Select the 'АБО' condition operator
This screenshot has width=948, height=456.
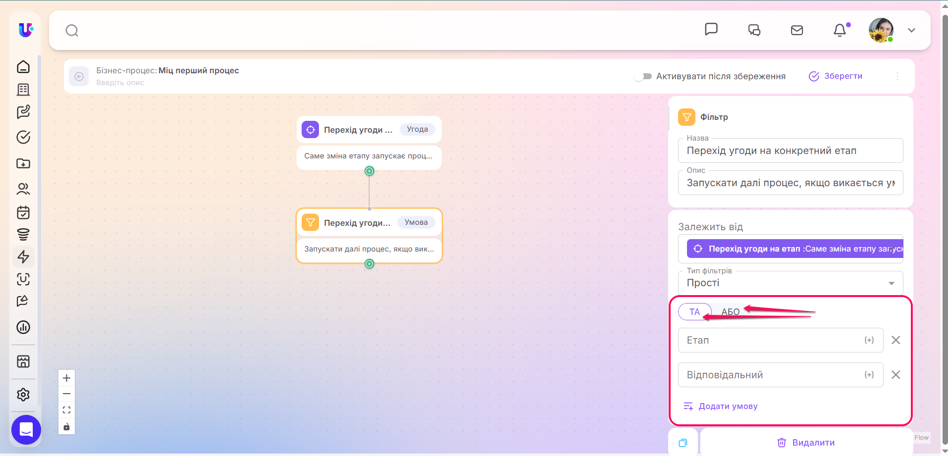pyautogui.click(x=730, y=312)
